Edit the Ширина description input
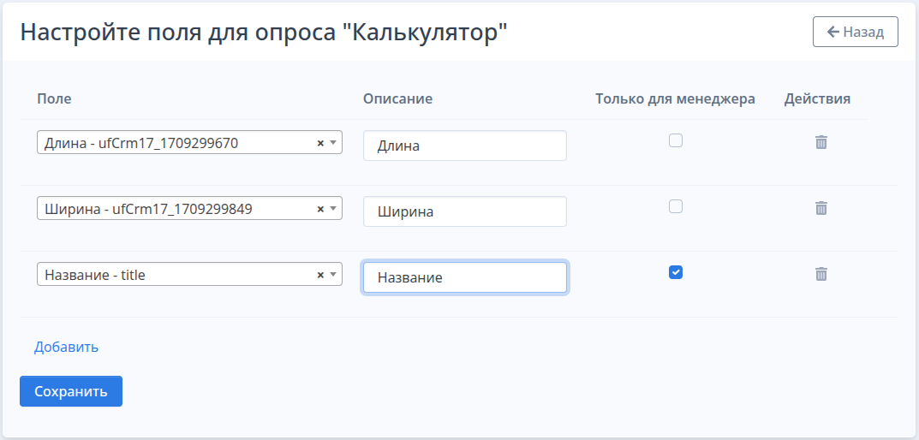The width and height of the screenshot is (919, 440). tap(465, 211)
